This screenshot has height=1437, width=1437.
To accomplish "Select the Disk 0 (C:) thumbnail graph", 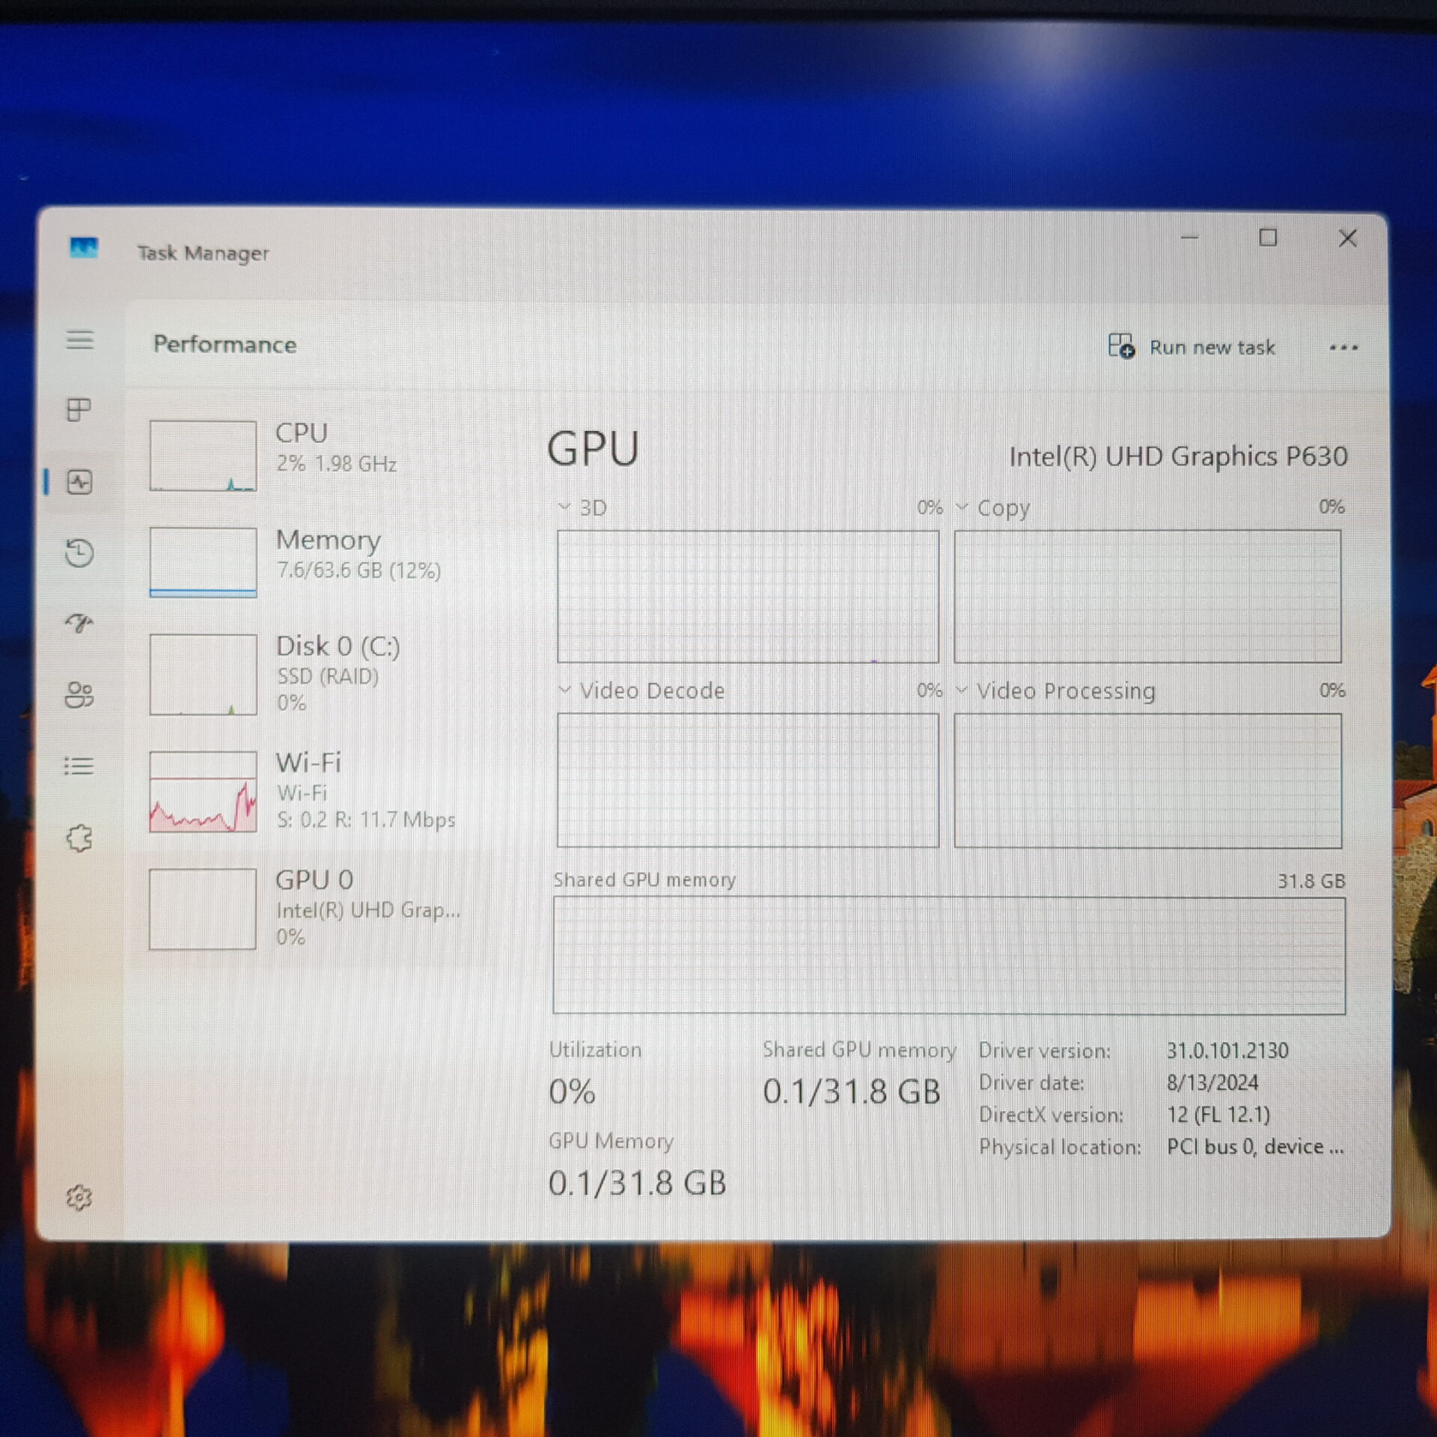I will 203,674.
